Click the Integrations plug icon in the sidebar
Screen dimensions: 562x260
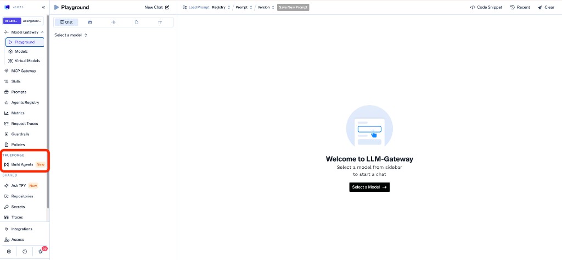click(x=7, y=229)
